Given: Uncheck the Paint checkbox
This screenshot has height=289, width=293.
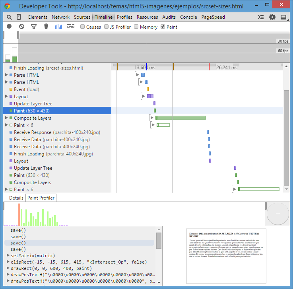Looking at the screenshot, I should 163,27.
